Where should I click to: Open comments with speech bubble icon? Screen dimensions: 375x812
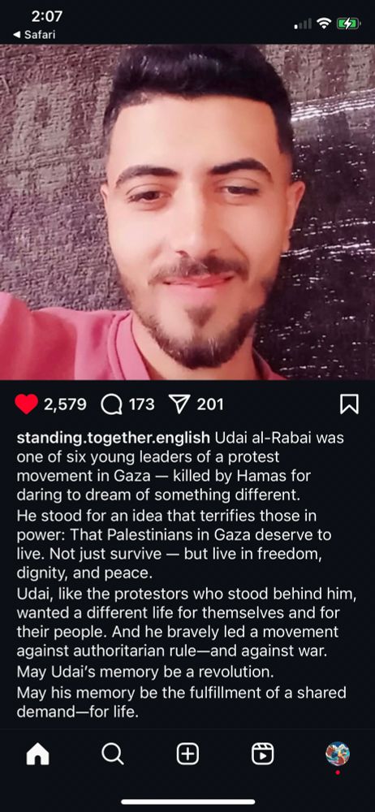(111, 404)
